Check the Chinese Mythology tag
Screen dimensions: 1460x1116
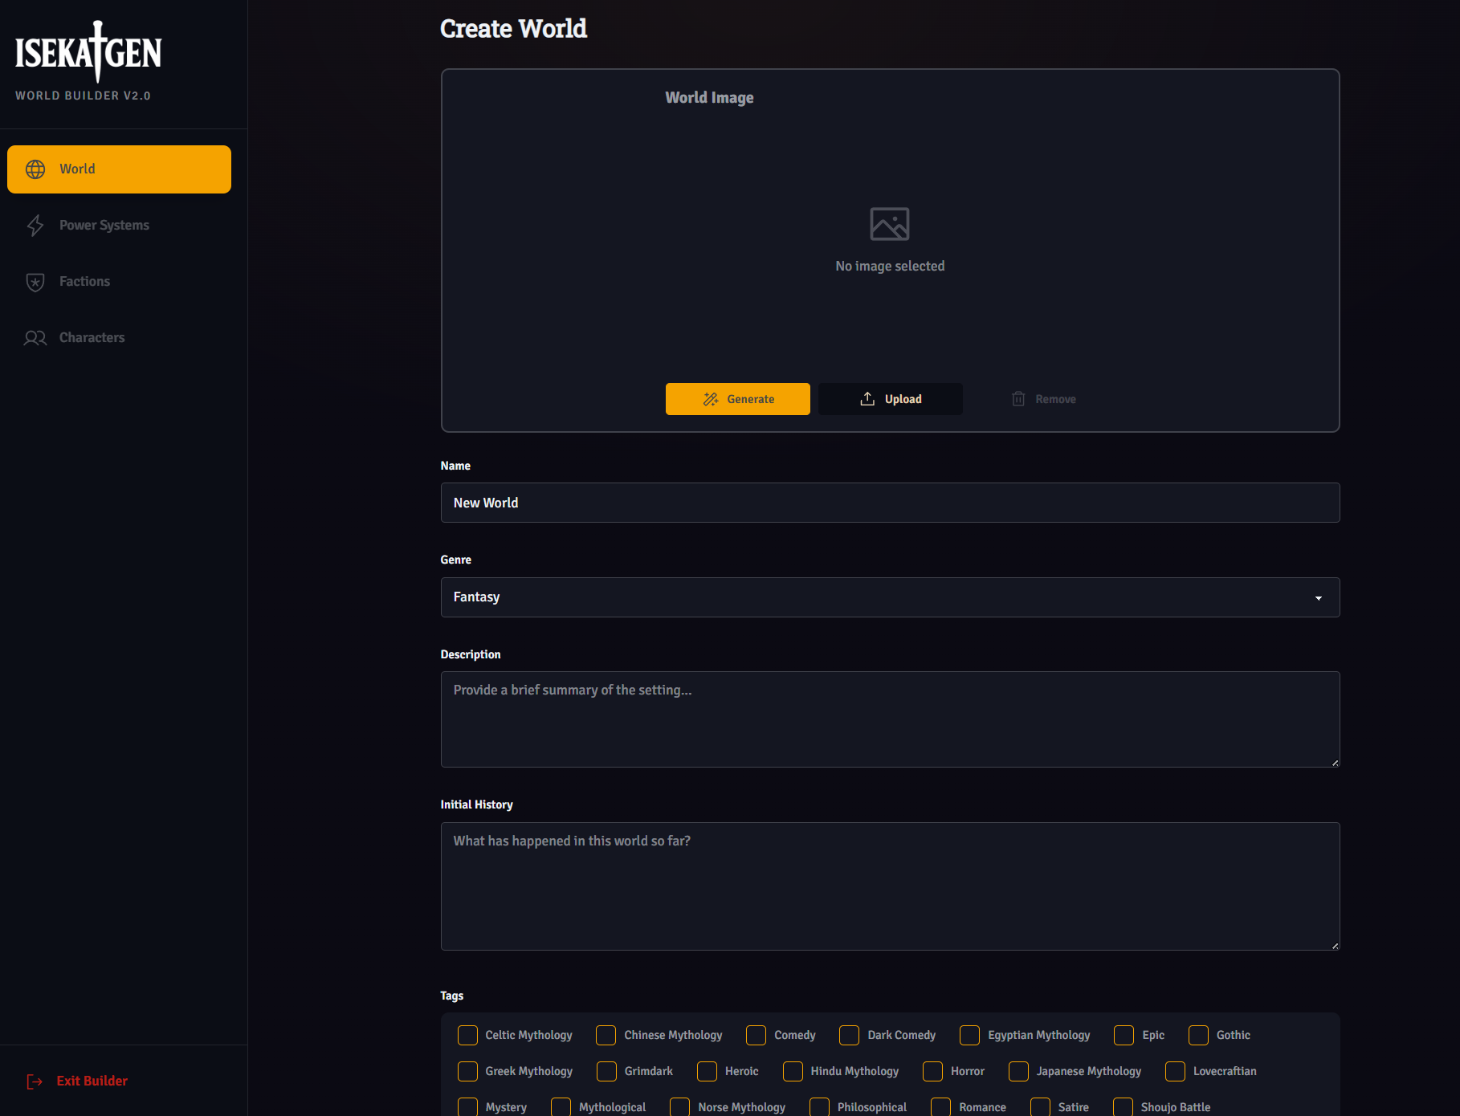(606, 1036)
